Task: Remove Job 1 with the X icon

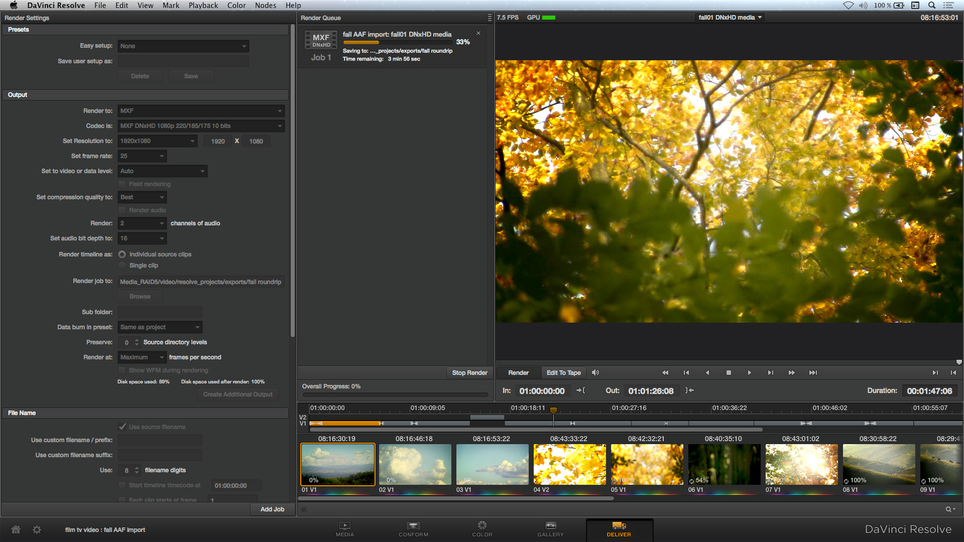Action: (478, 34)
